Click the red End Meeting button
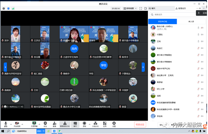Viewport: 208px width, 134px height. click(140, 124)
